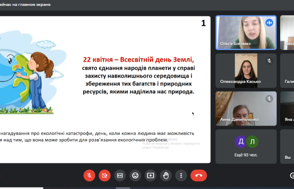294x189 pixels.
Task: Click the present screen icon
Action: [x=150, y=175]
